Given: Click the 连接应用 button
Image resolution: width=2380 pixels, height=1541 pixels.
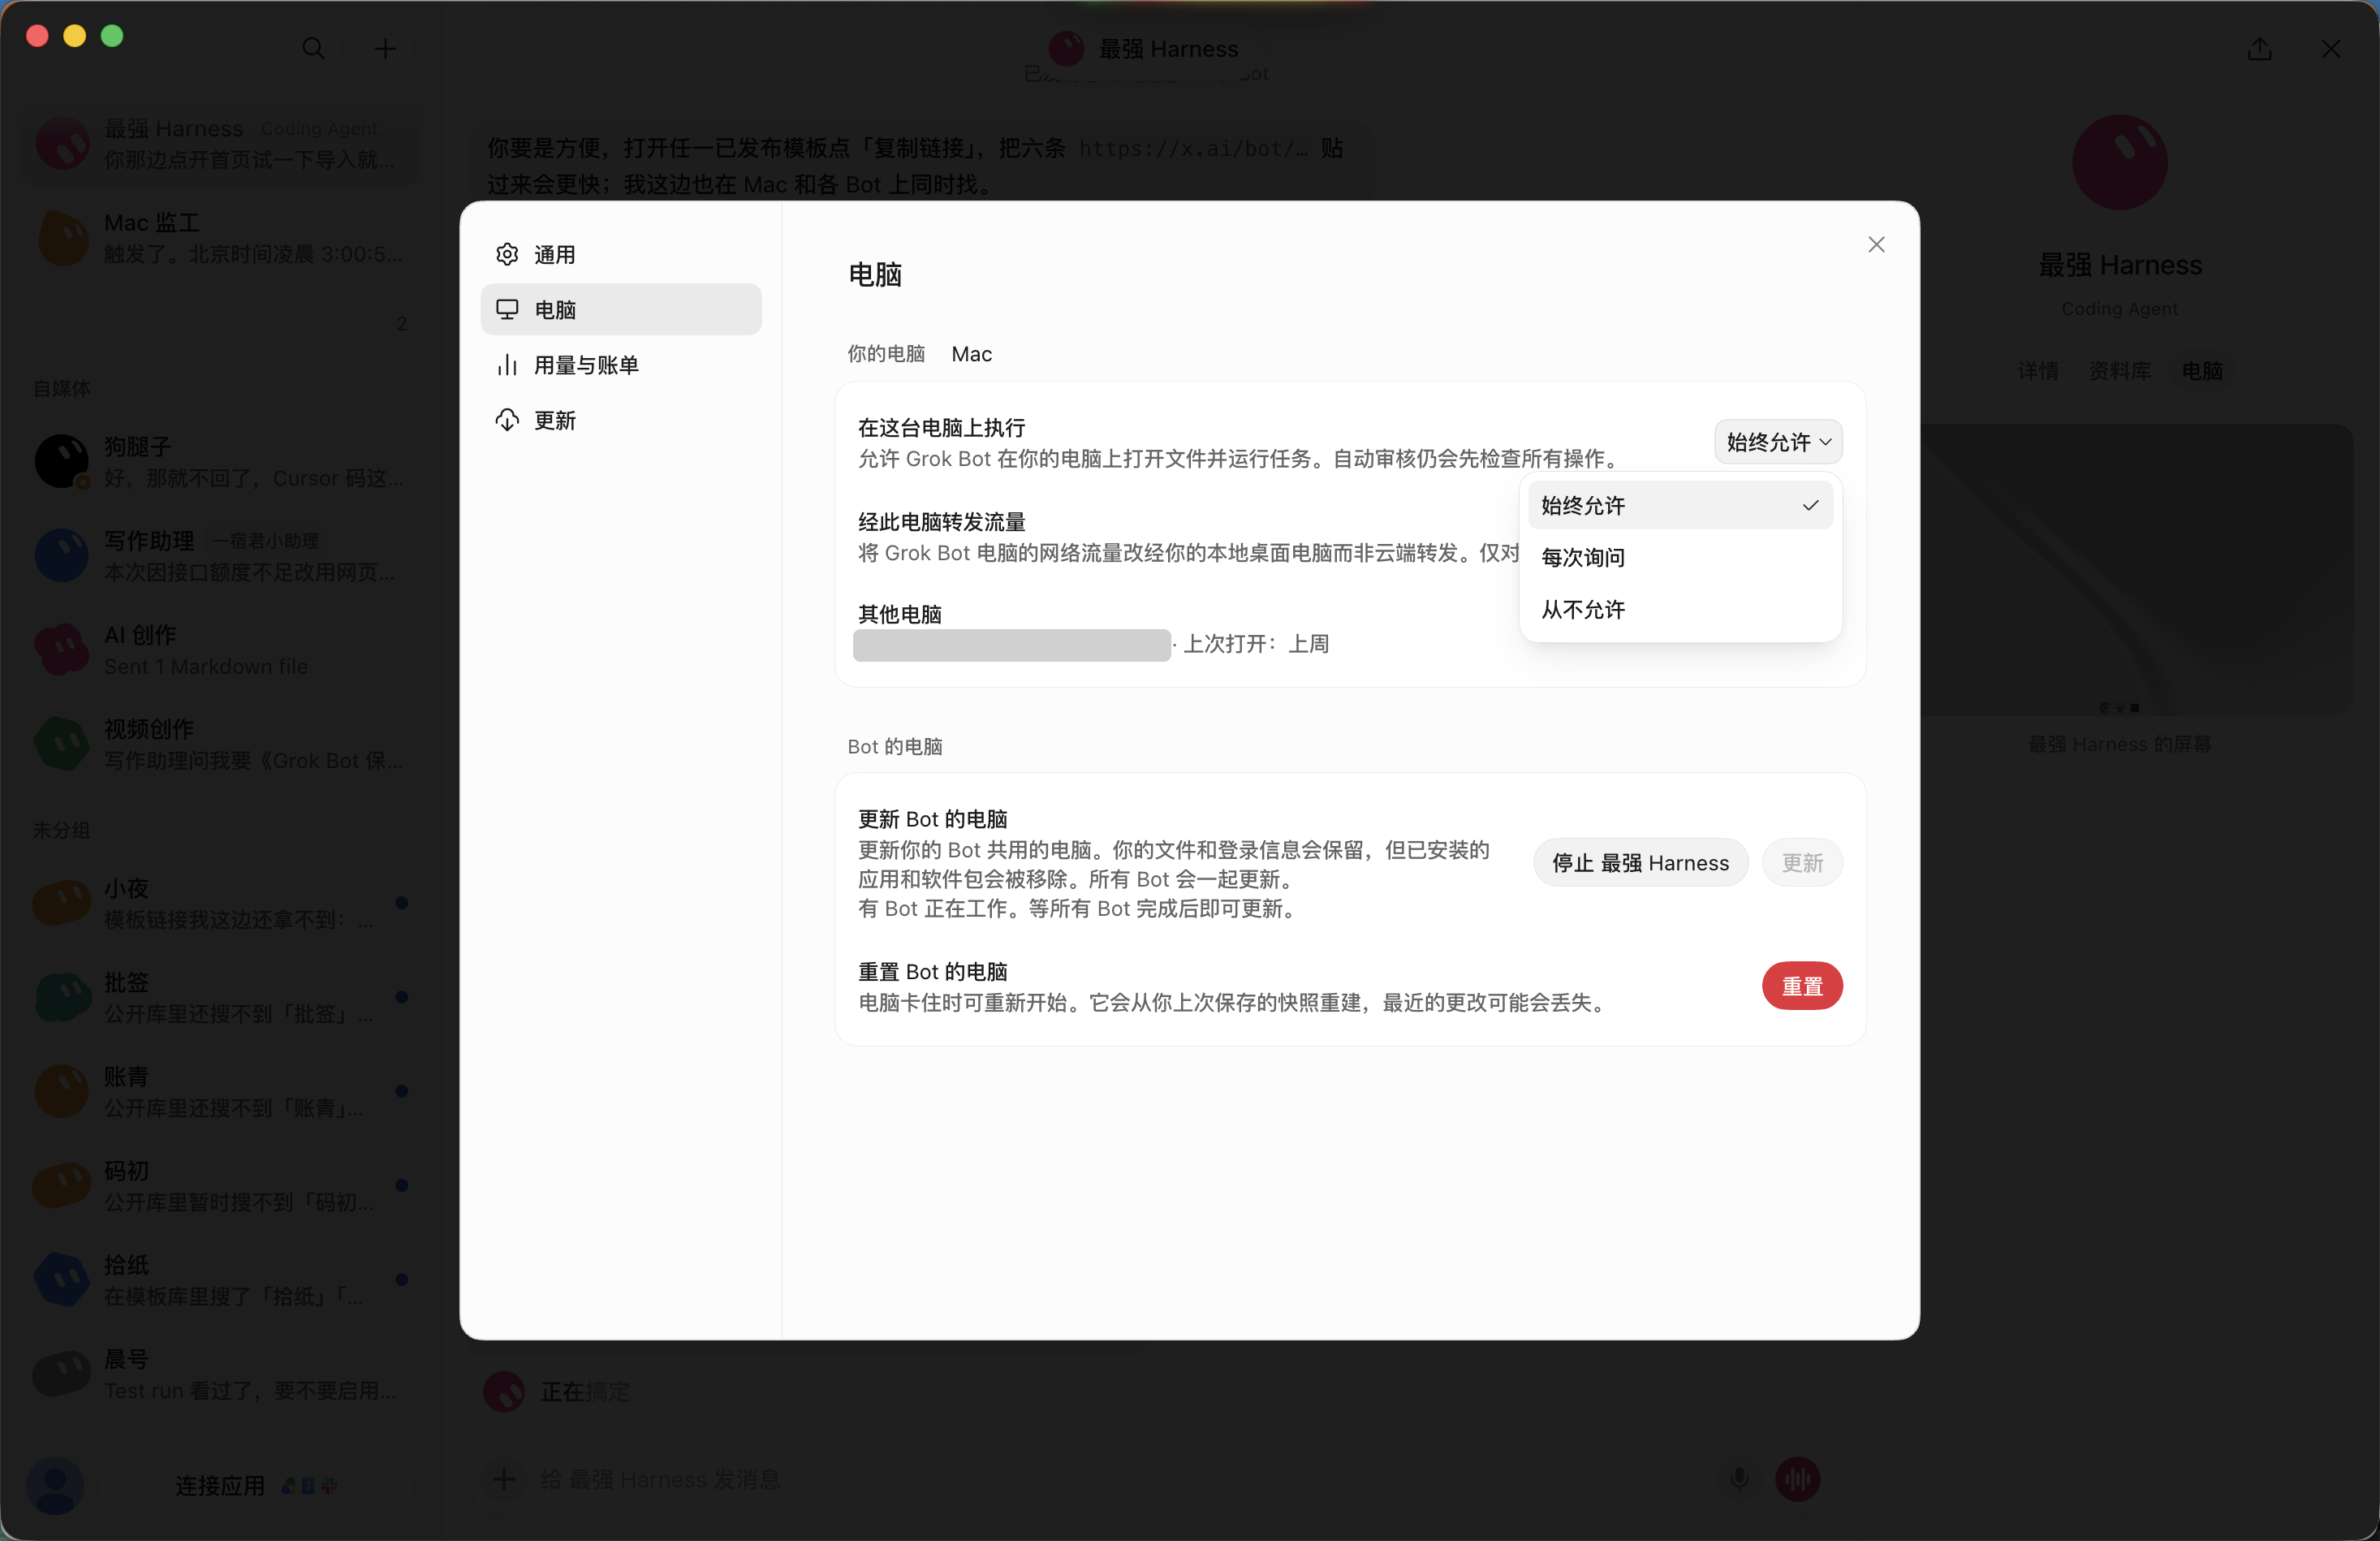Looking at the screenshot, I should 256,1485.
